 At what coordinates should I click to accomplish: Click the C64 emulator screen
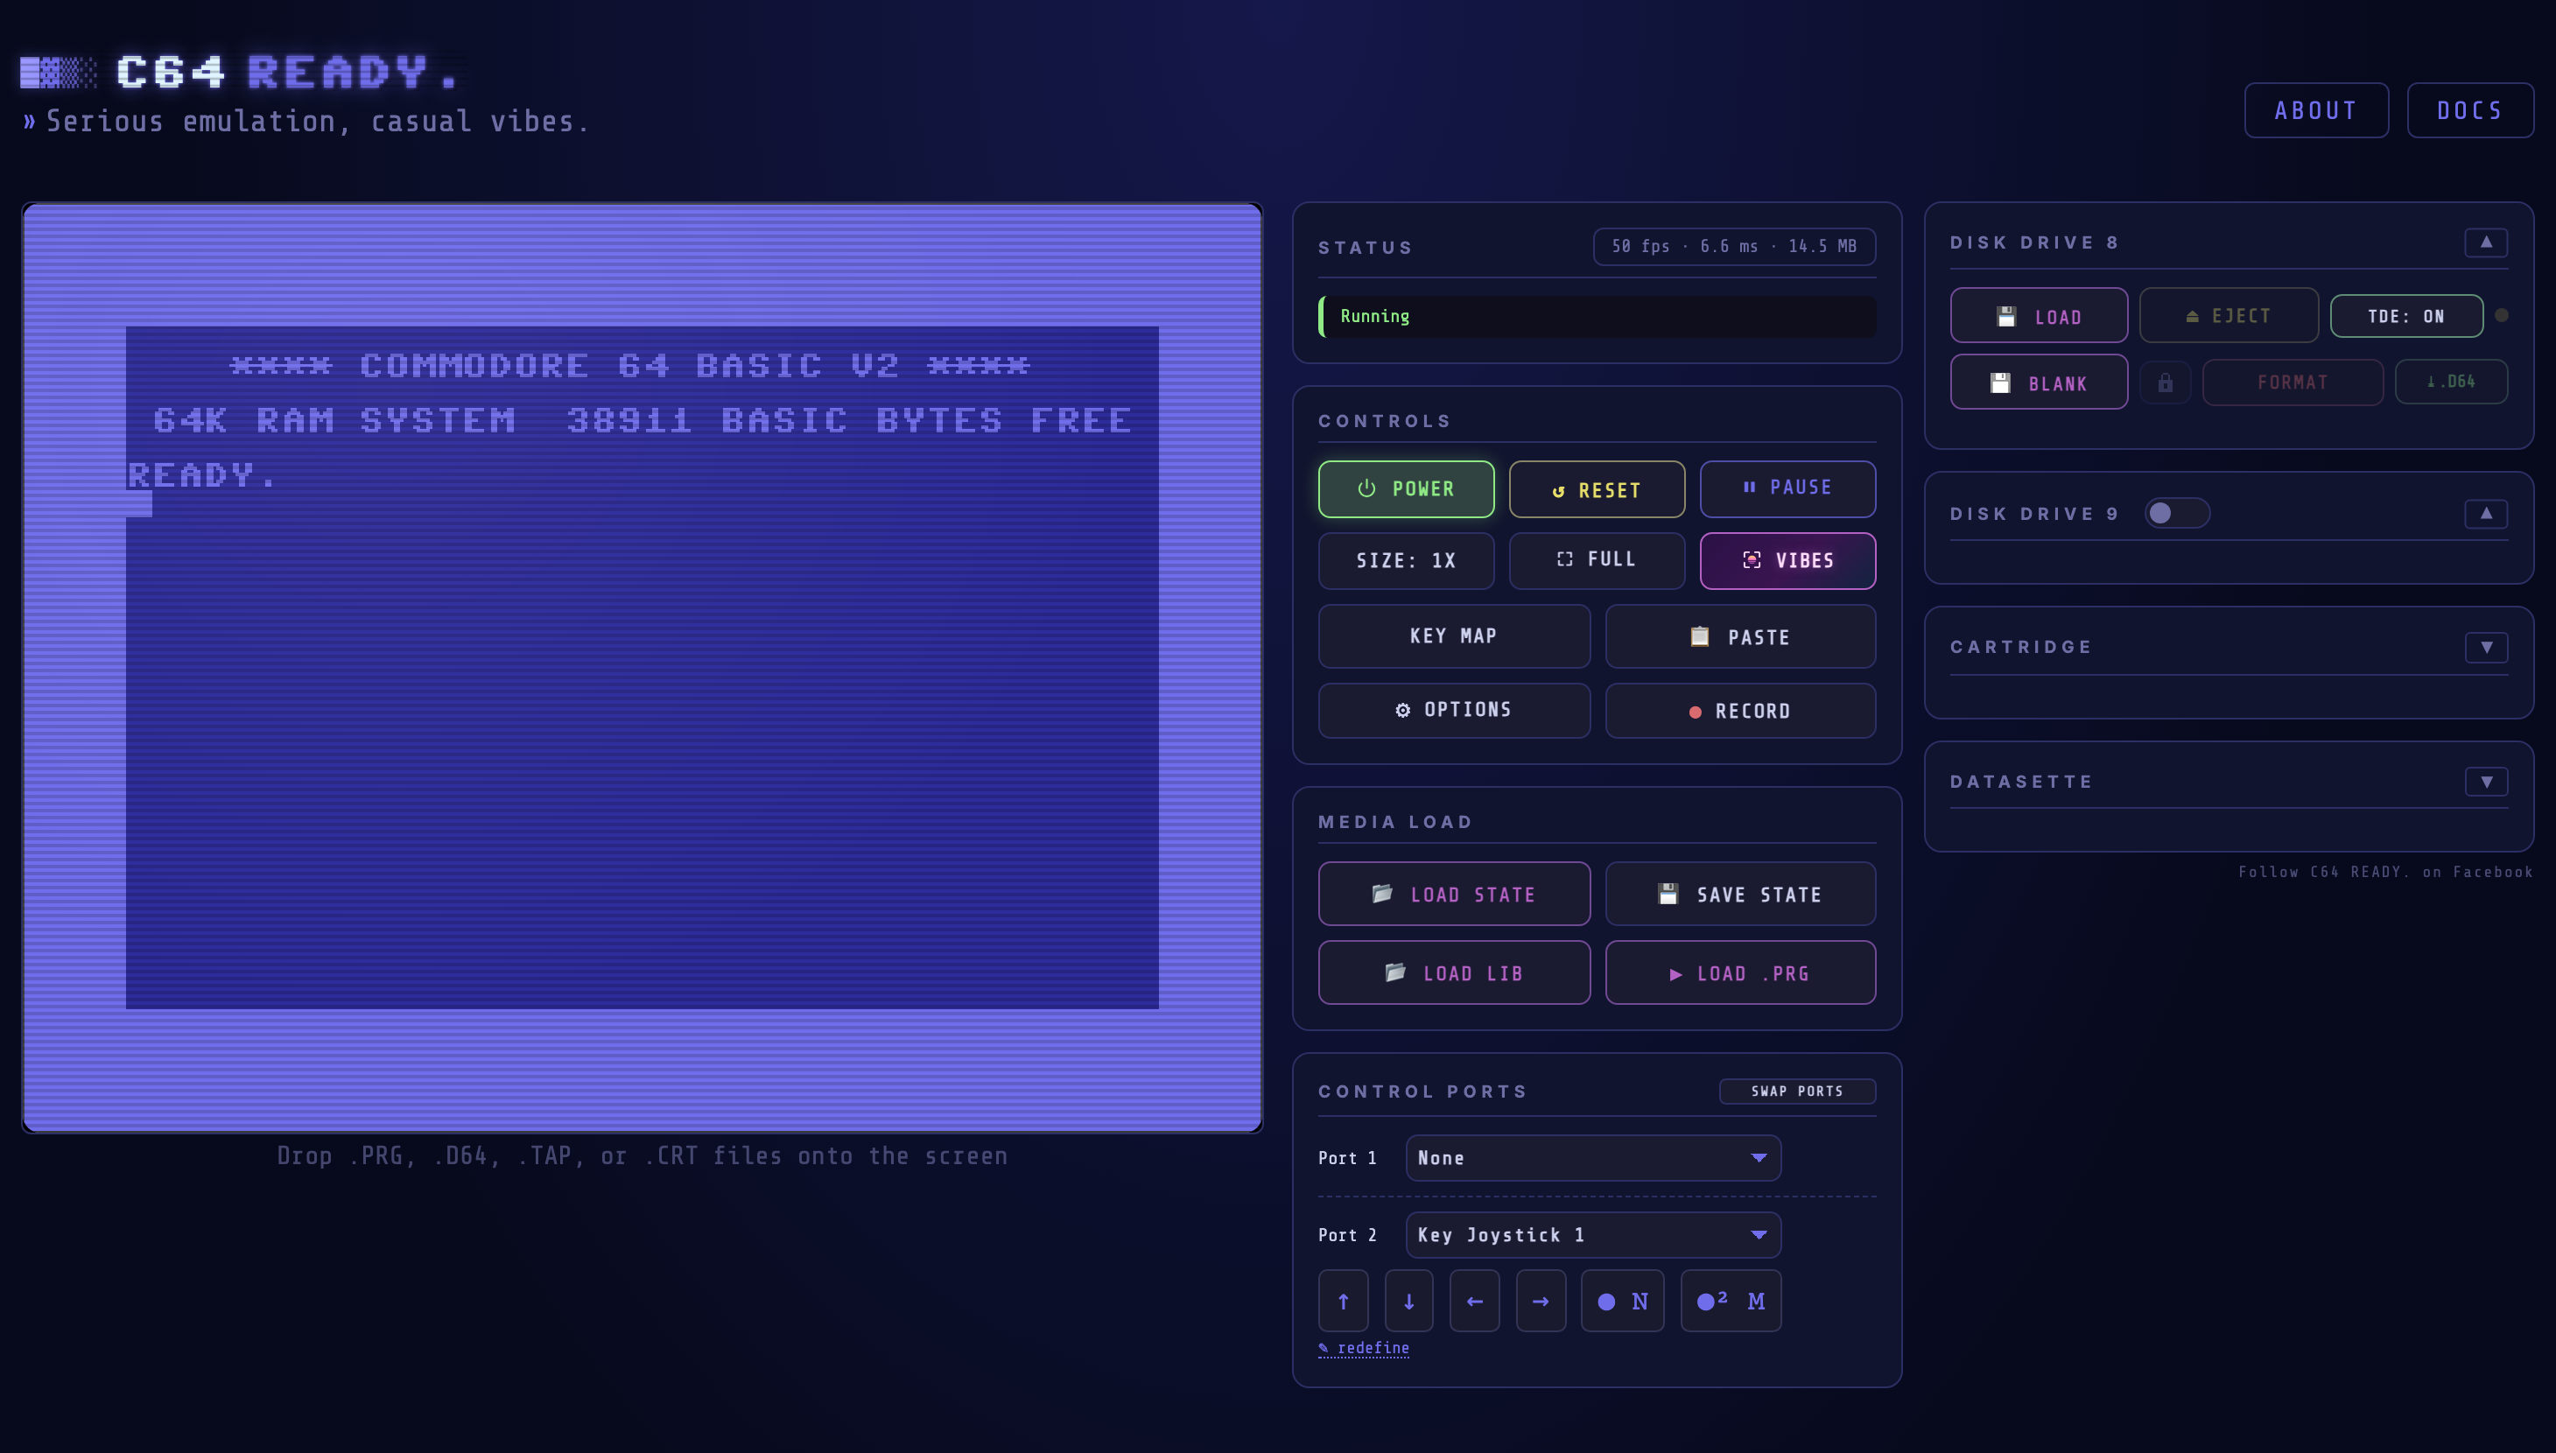pos(643,668)
